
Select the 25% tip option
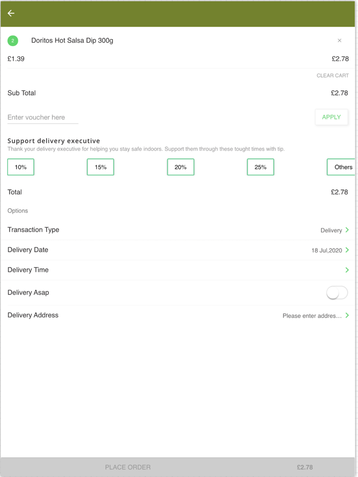260,167
